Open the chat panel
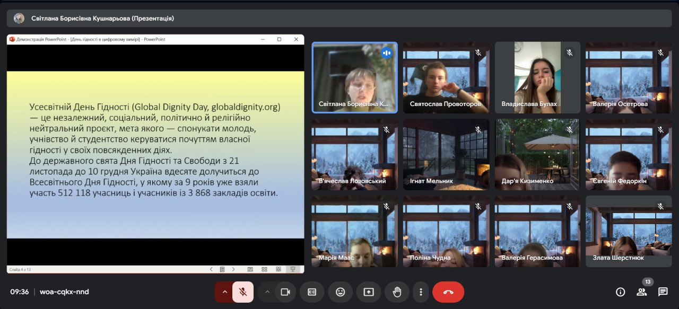 663,292
